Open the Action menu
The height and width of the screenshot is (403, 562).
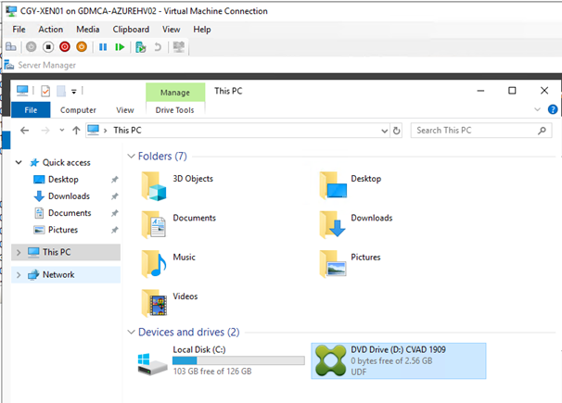(x=50, y=30)
